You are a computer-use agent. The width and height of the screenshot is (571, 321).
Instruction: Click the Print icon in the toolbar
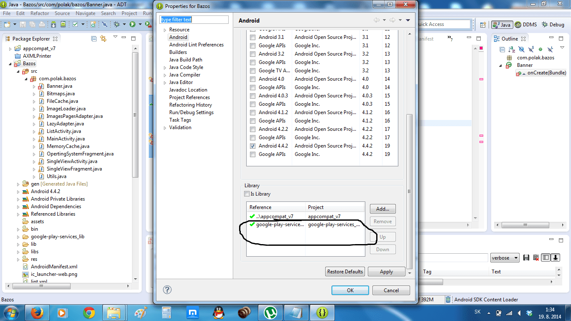point(42,25)
